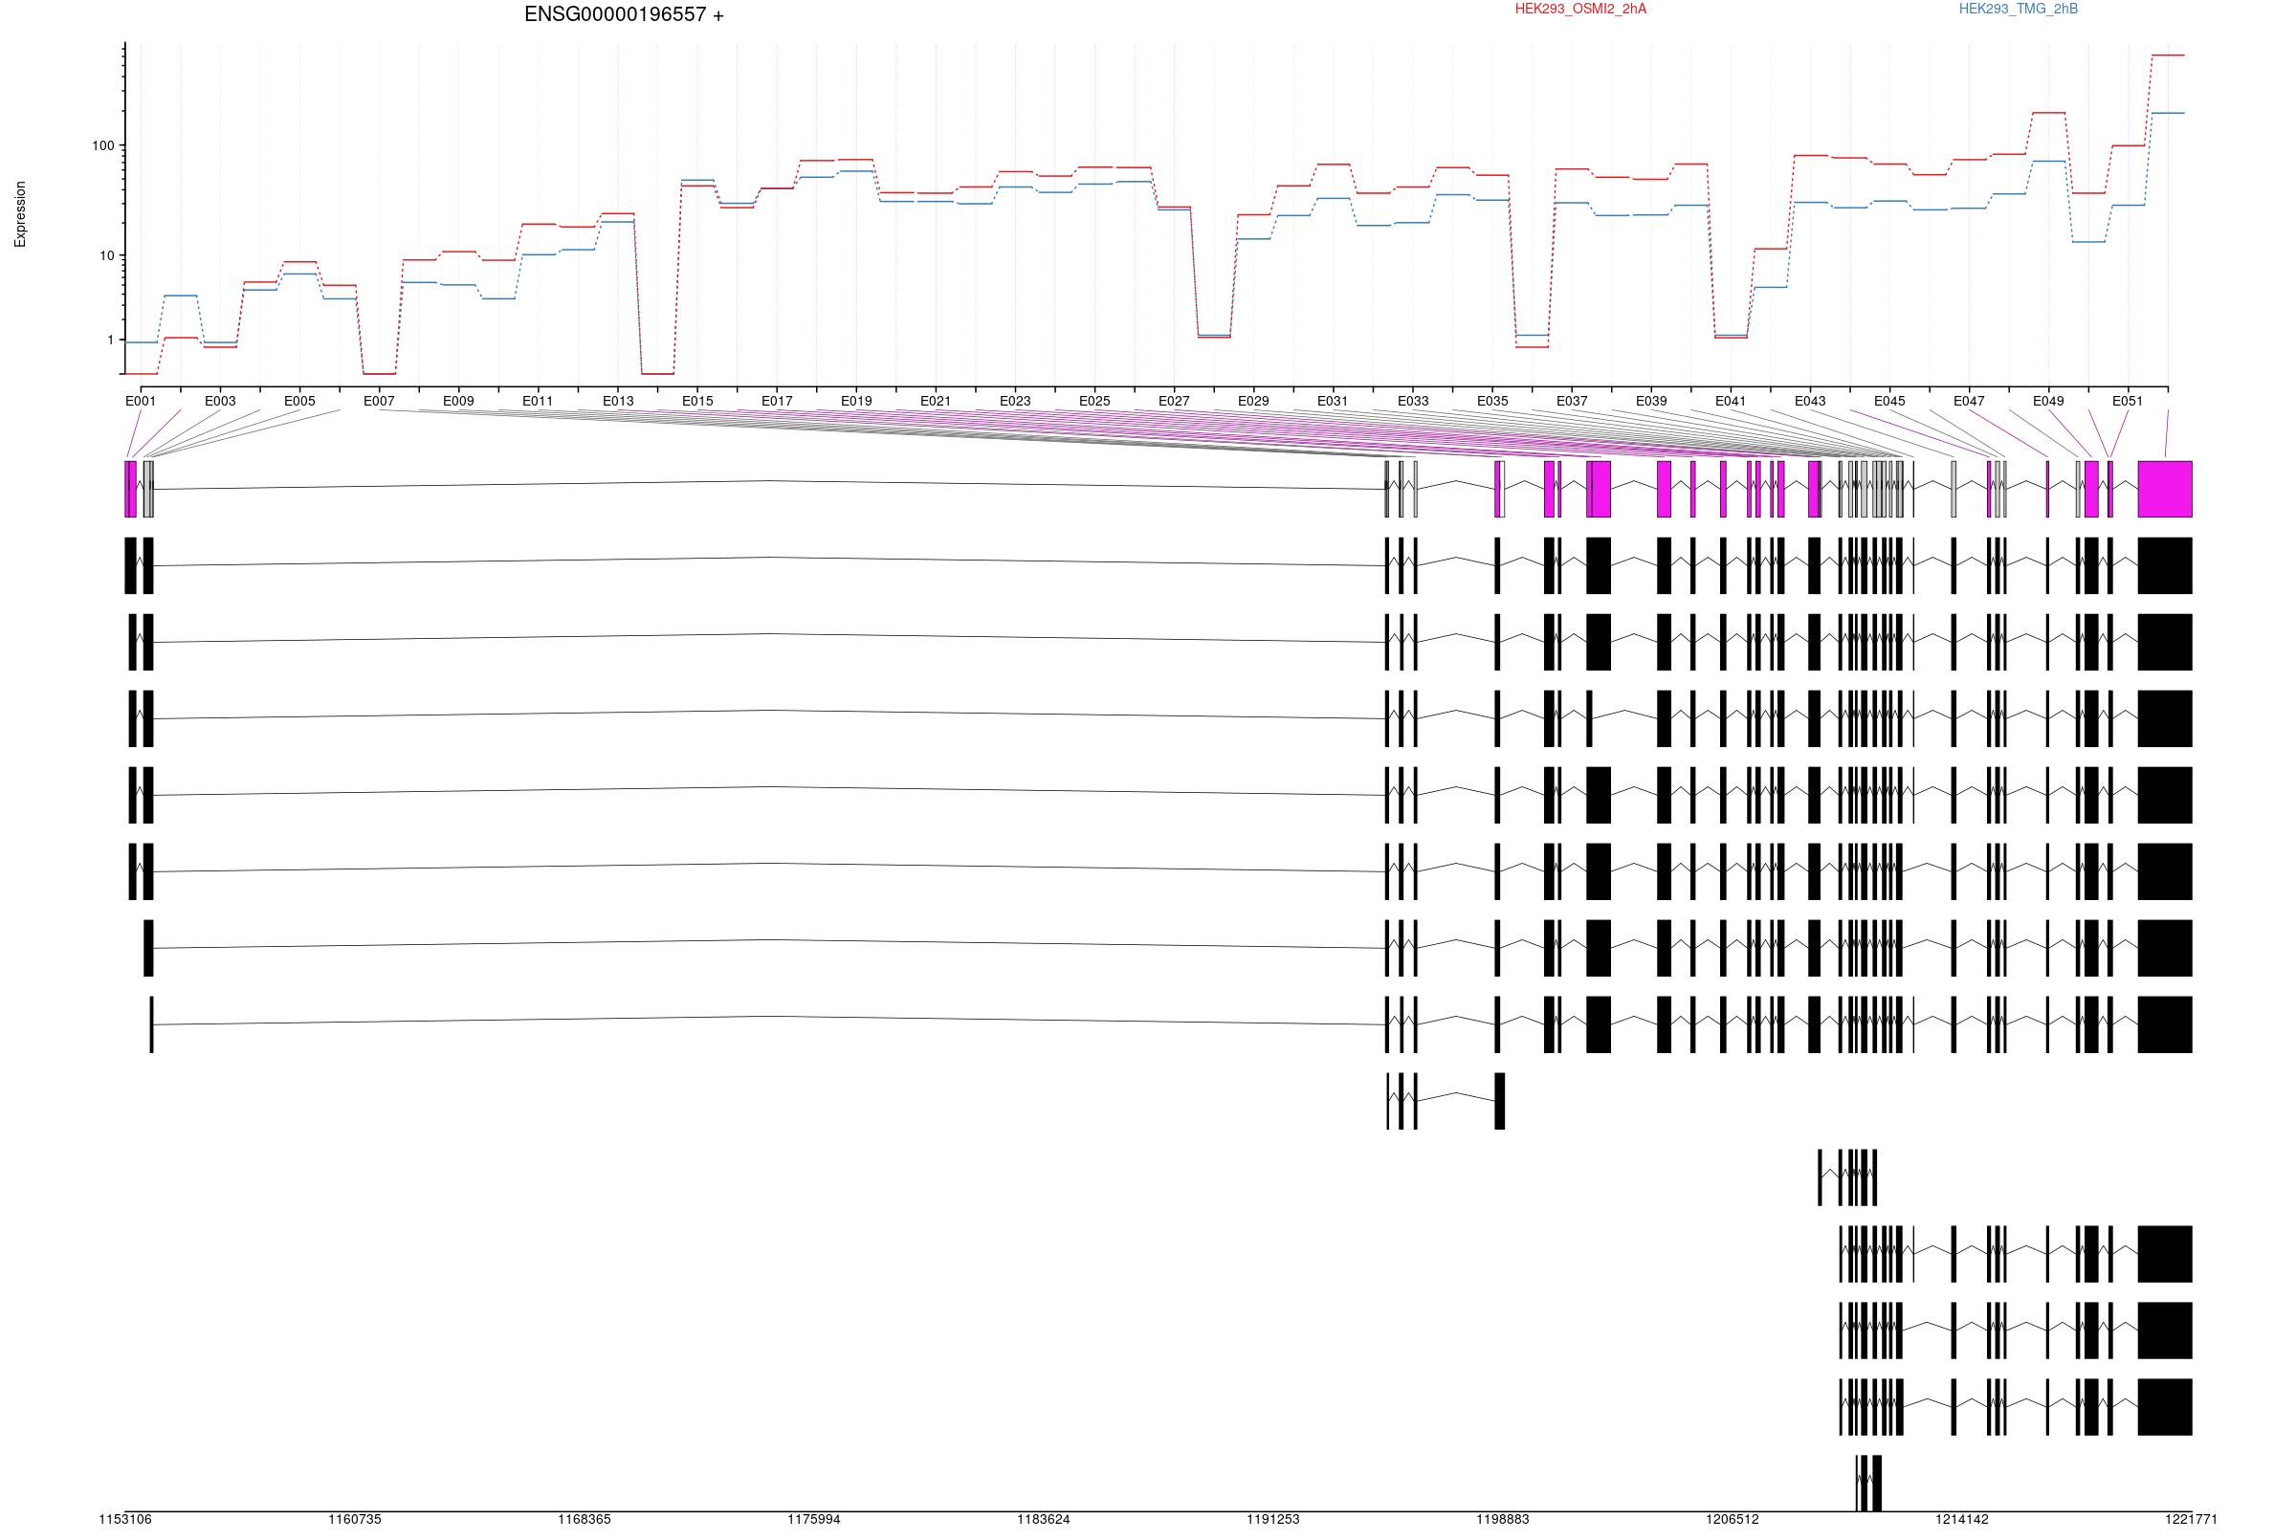Select exon label E043
This screenshot has height=1540, width=2296.
point(1811,402)
